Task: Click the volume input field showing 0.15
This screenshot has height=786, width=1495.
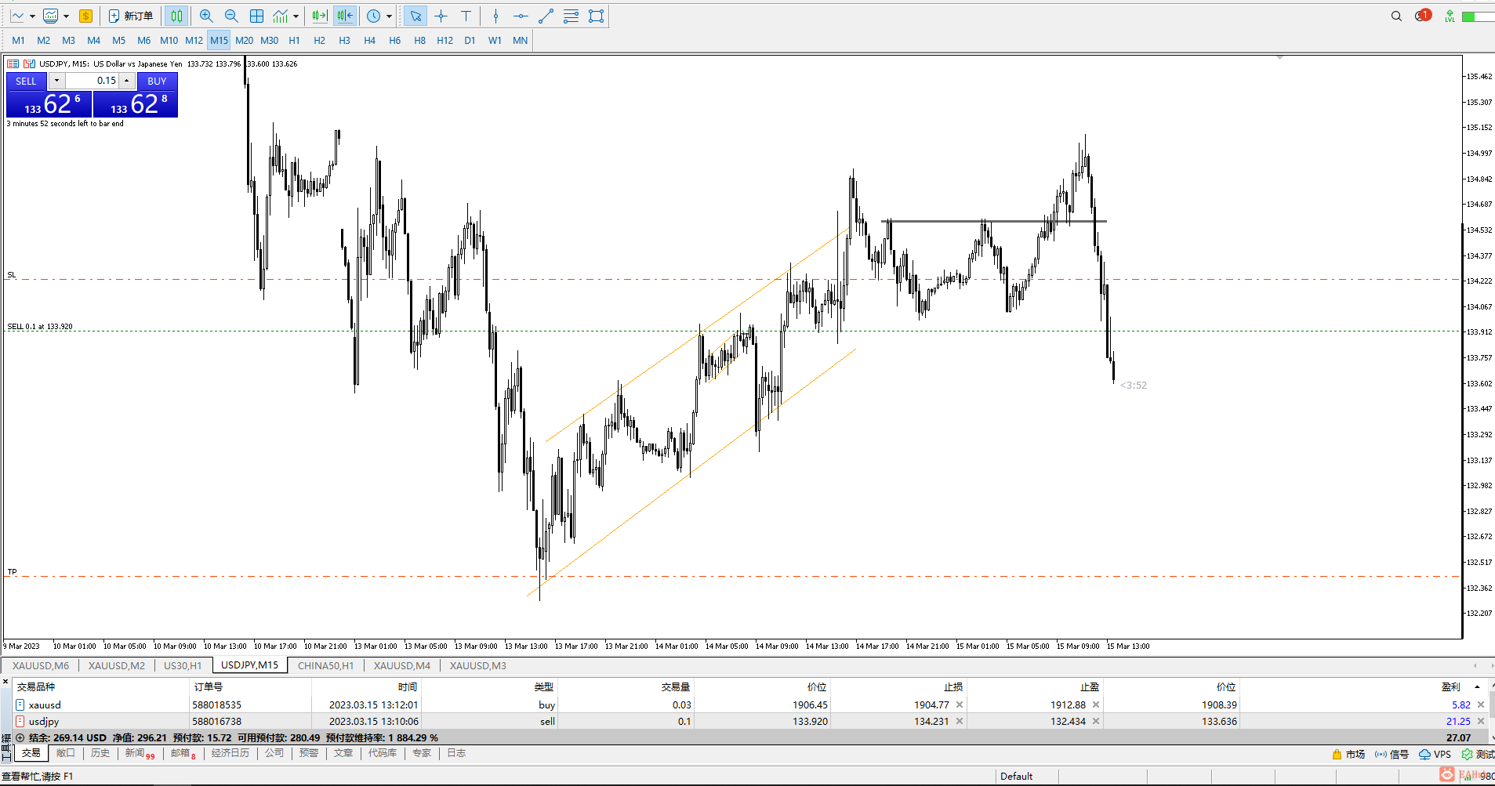Action: click(92, 81)
